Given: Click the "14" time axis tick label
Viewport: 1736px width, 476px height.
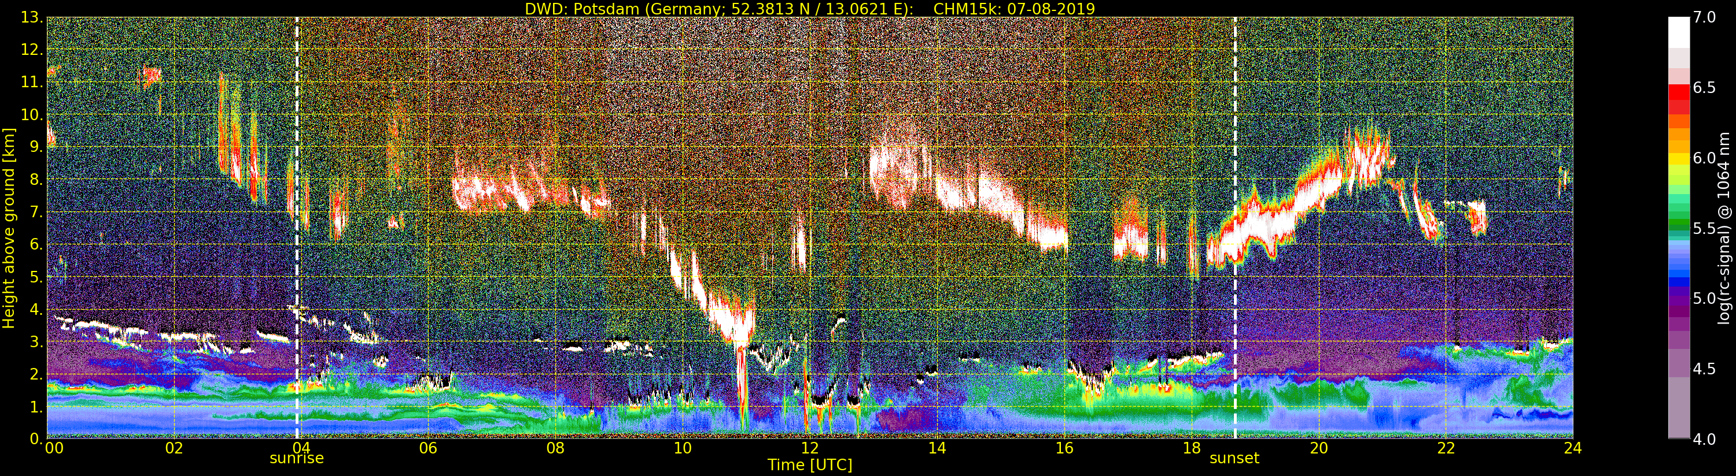Looking at the screenshot, I should click(x=937, y=448).
